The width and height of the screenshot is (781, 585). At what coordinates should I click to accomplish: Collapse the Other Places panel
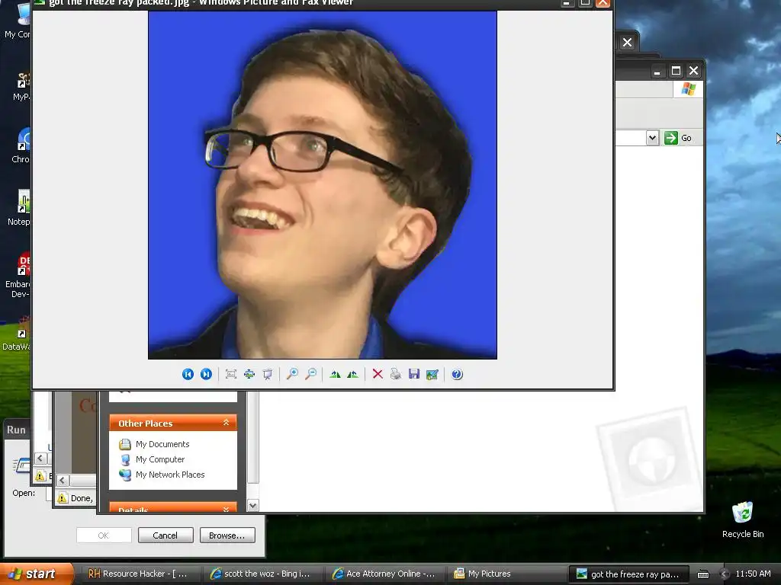tap(226, 423)
